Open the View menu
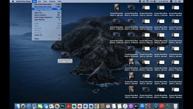 tap(45, 1)
